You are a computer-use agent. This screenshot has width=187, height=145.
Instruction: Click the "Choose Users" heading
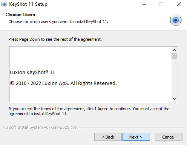coord(20,15)
